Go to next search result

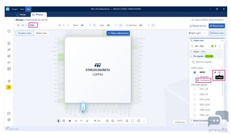[x=68, y=25]
